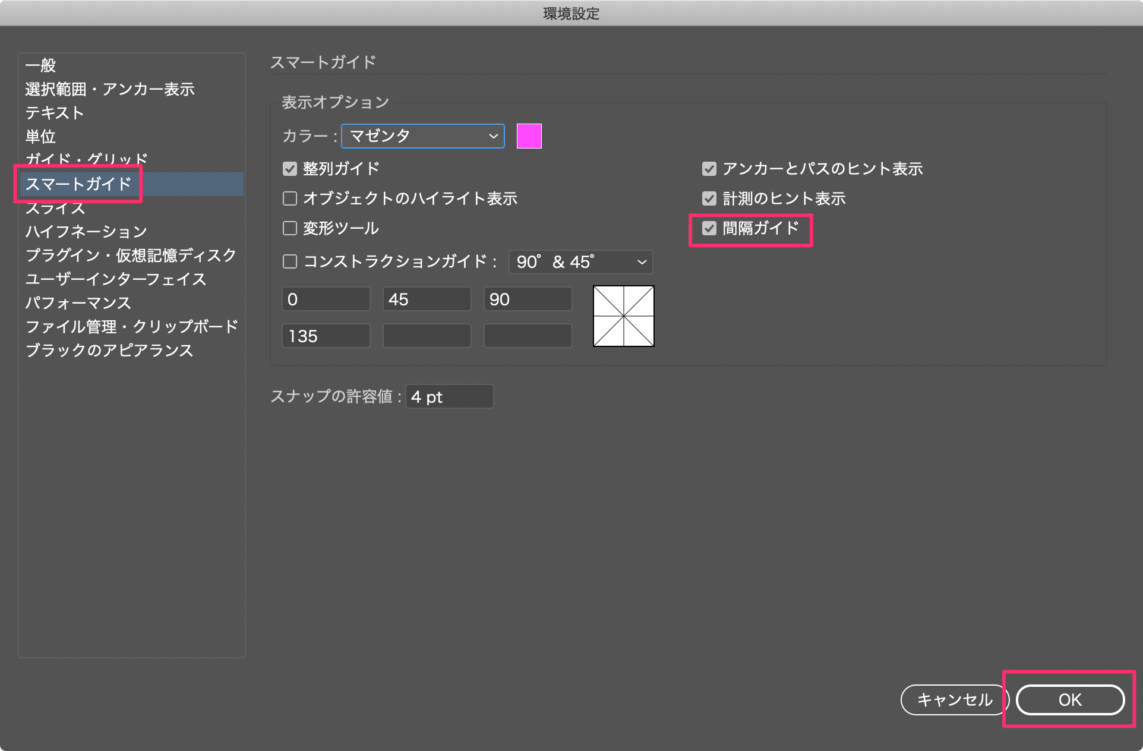
Task: Click the angle field containing 45
Action: (427, 299)
